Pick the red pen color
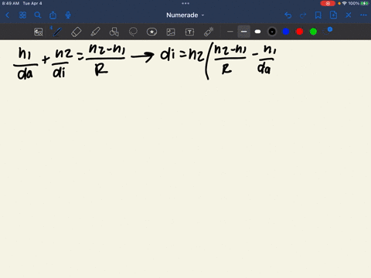 (299, 32)
